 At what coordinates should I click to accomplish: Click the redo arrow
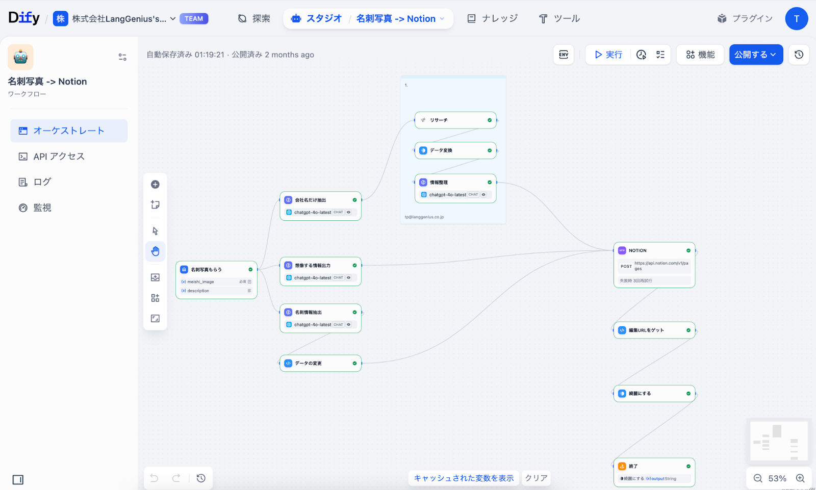tap(176, 478)
